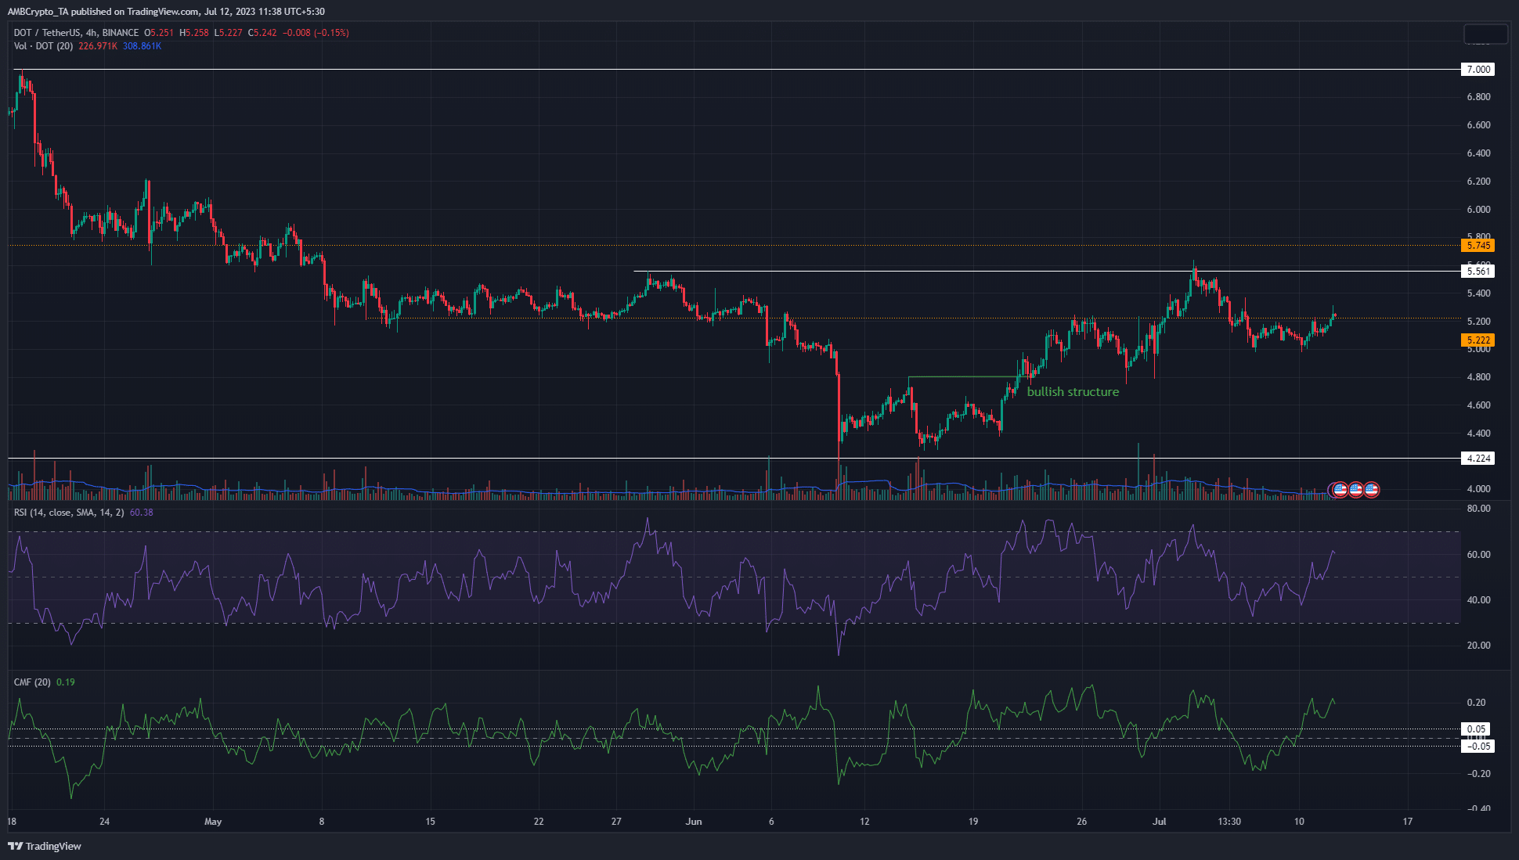Screen dimensions: 1519x860
Task: Click the 0.05 CMF level label
Action: tap(1476, 729)
